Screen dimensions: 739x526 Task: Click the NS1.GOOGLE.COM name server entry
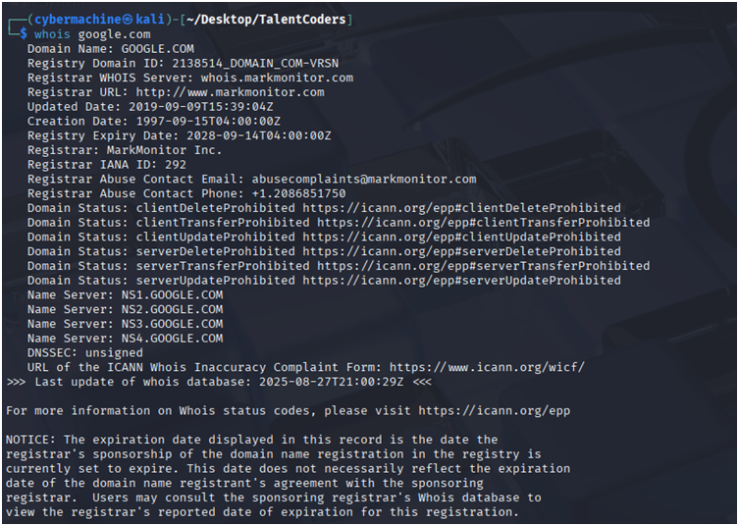tap(172, 295)
